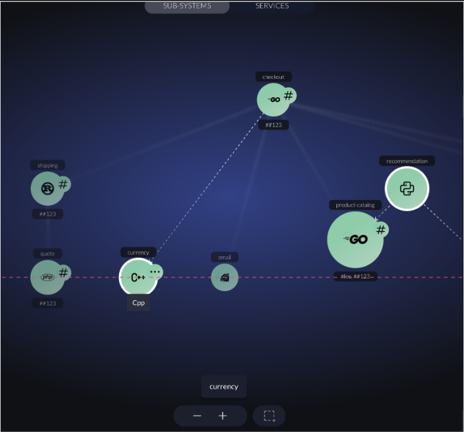Click the ##123 tag under shipping
Viewport: 464px width, 432px height.
tap(47, 214)
